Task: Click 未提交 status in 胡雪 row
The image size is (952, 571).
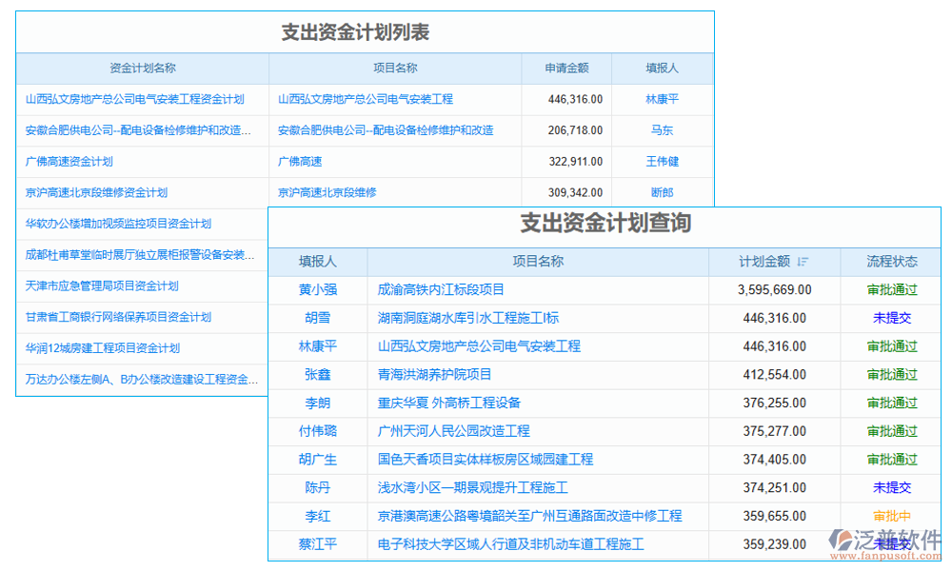Action: point(892,318)
